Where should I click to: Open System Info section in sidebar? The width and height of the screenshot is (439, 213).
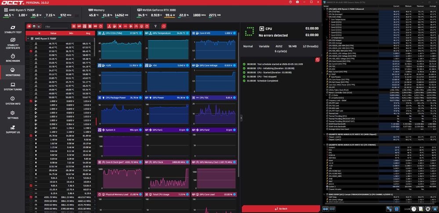(x=13, y=101)
